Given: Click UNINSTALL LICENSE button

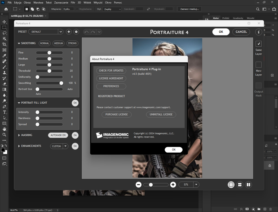Looking at the screenshot, I should tap(161, 114).
